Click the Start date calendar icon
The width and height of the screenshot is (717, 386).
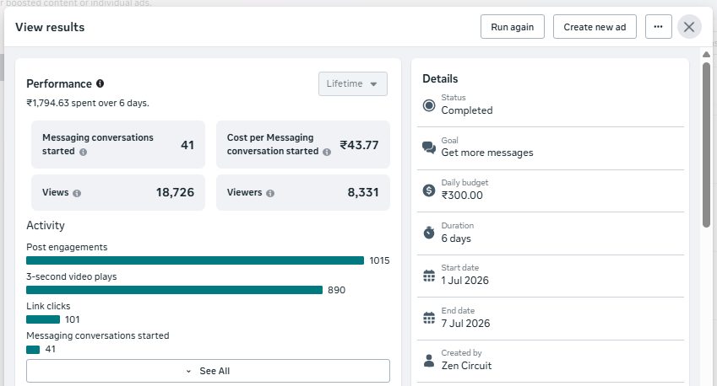tap(429, 276)
